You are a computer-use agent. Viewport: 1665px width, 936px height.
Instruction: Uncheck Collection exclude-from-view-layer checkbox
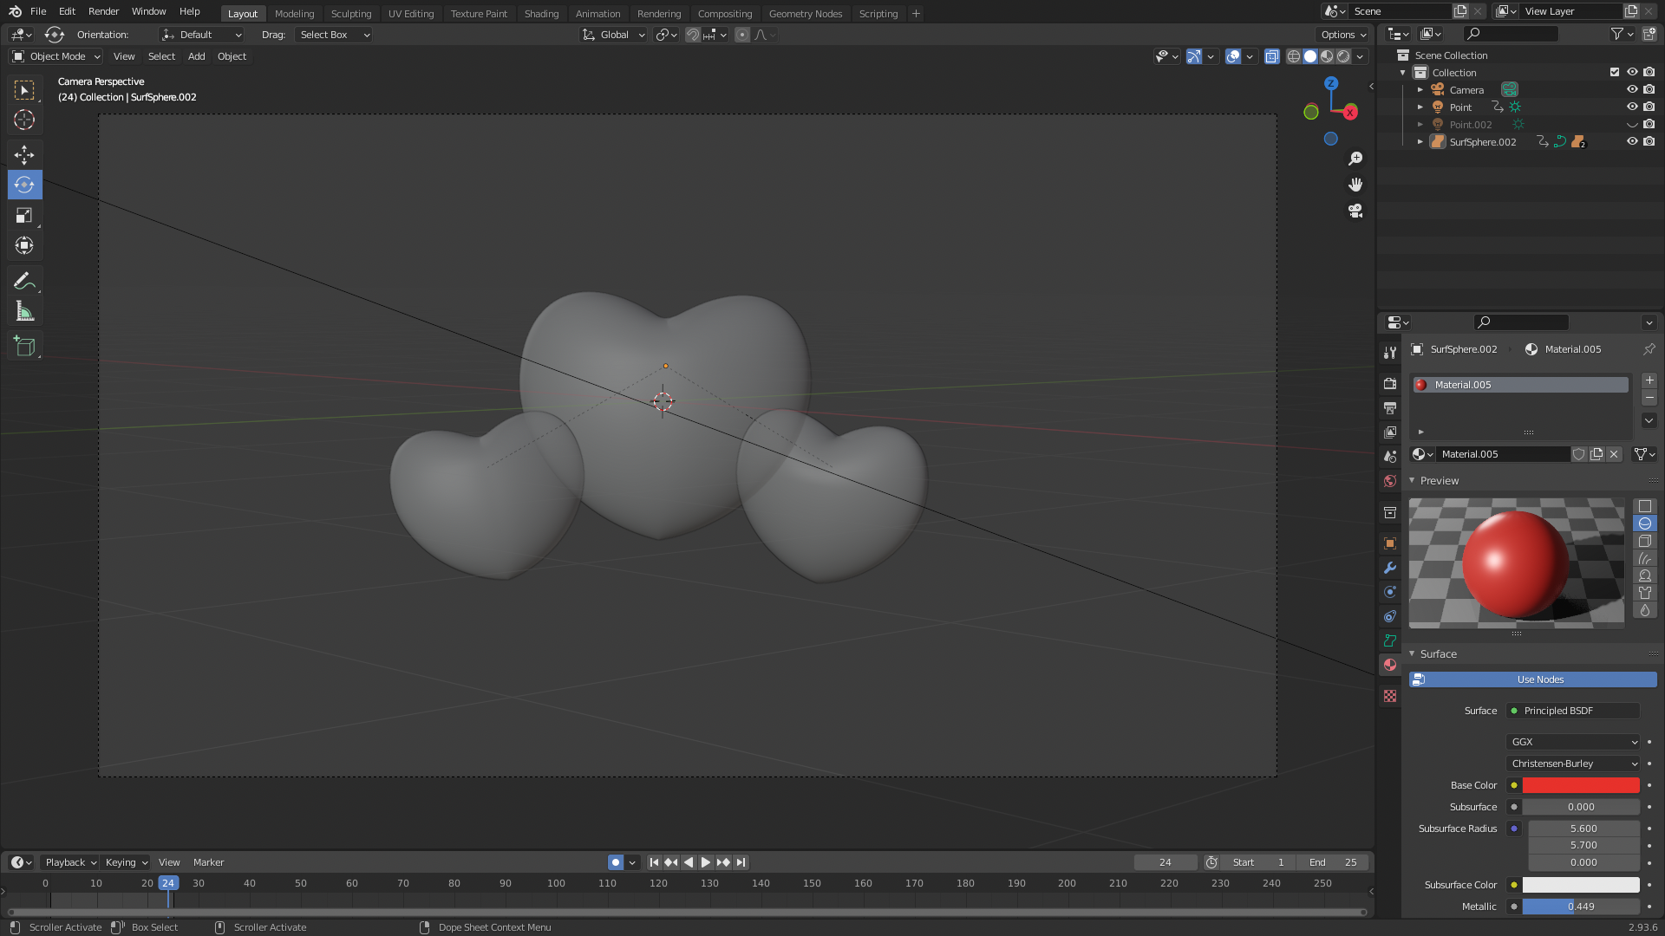[x=1615, y=72]
